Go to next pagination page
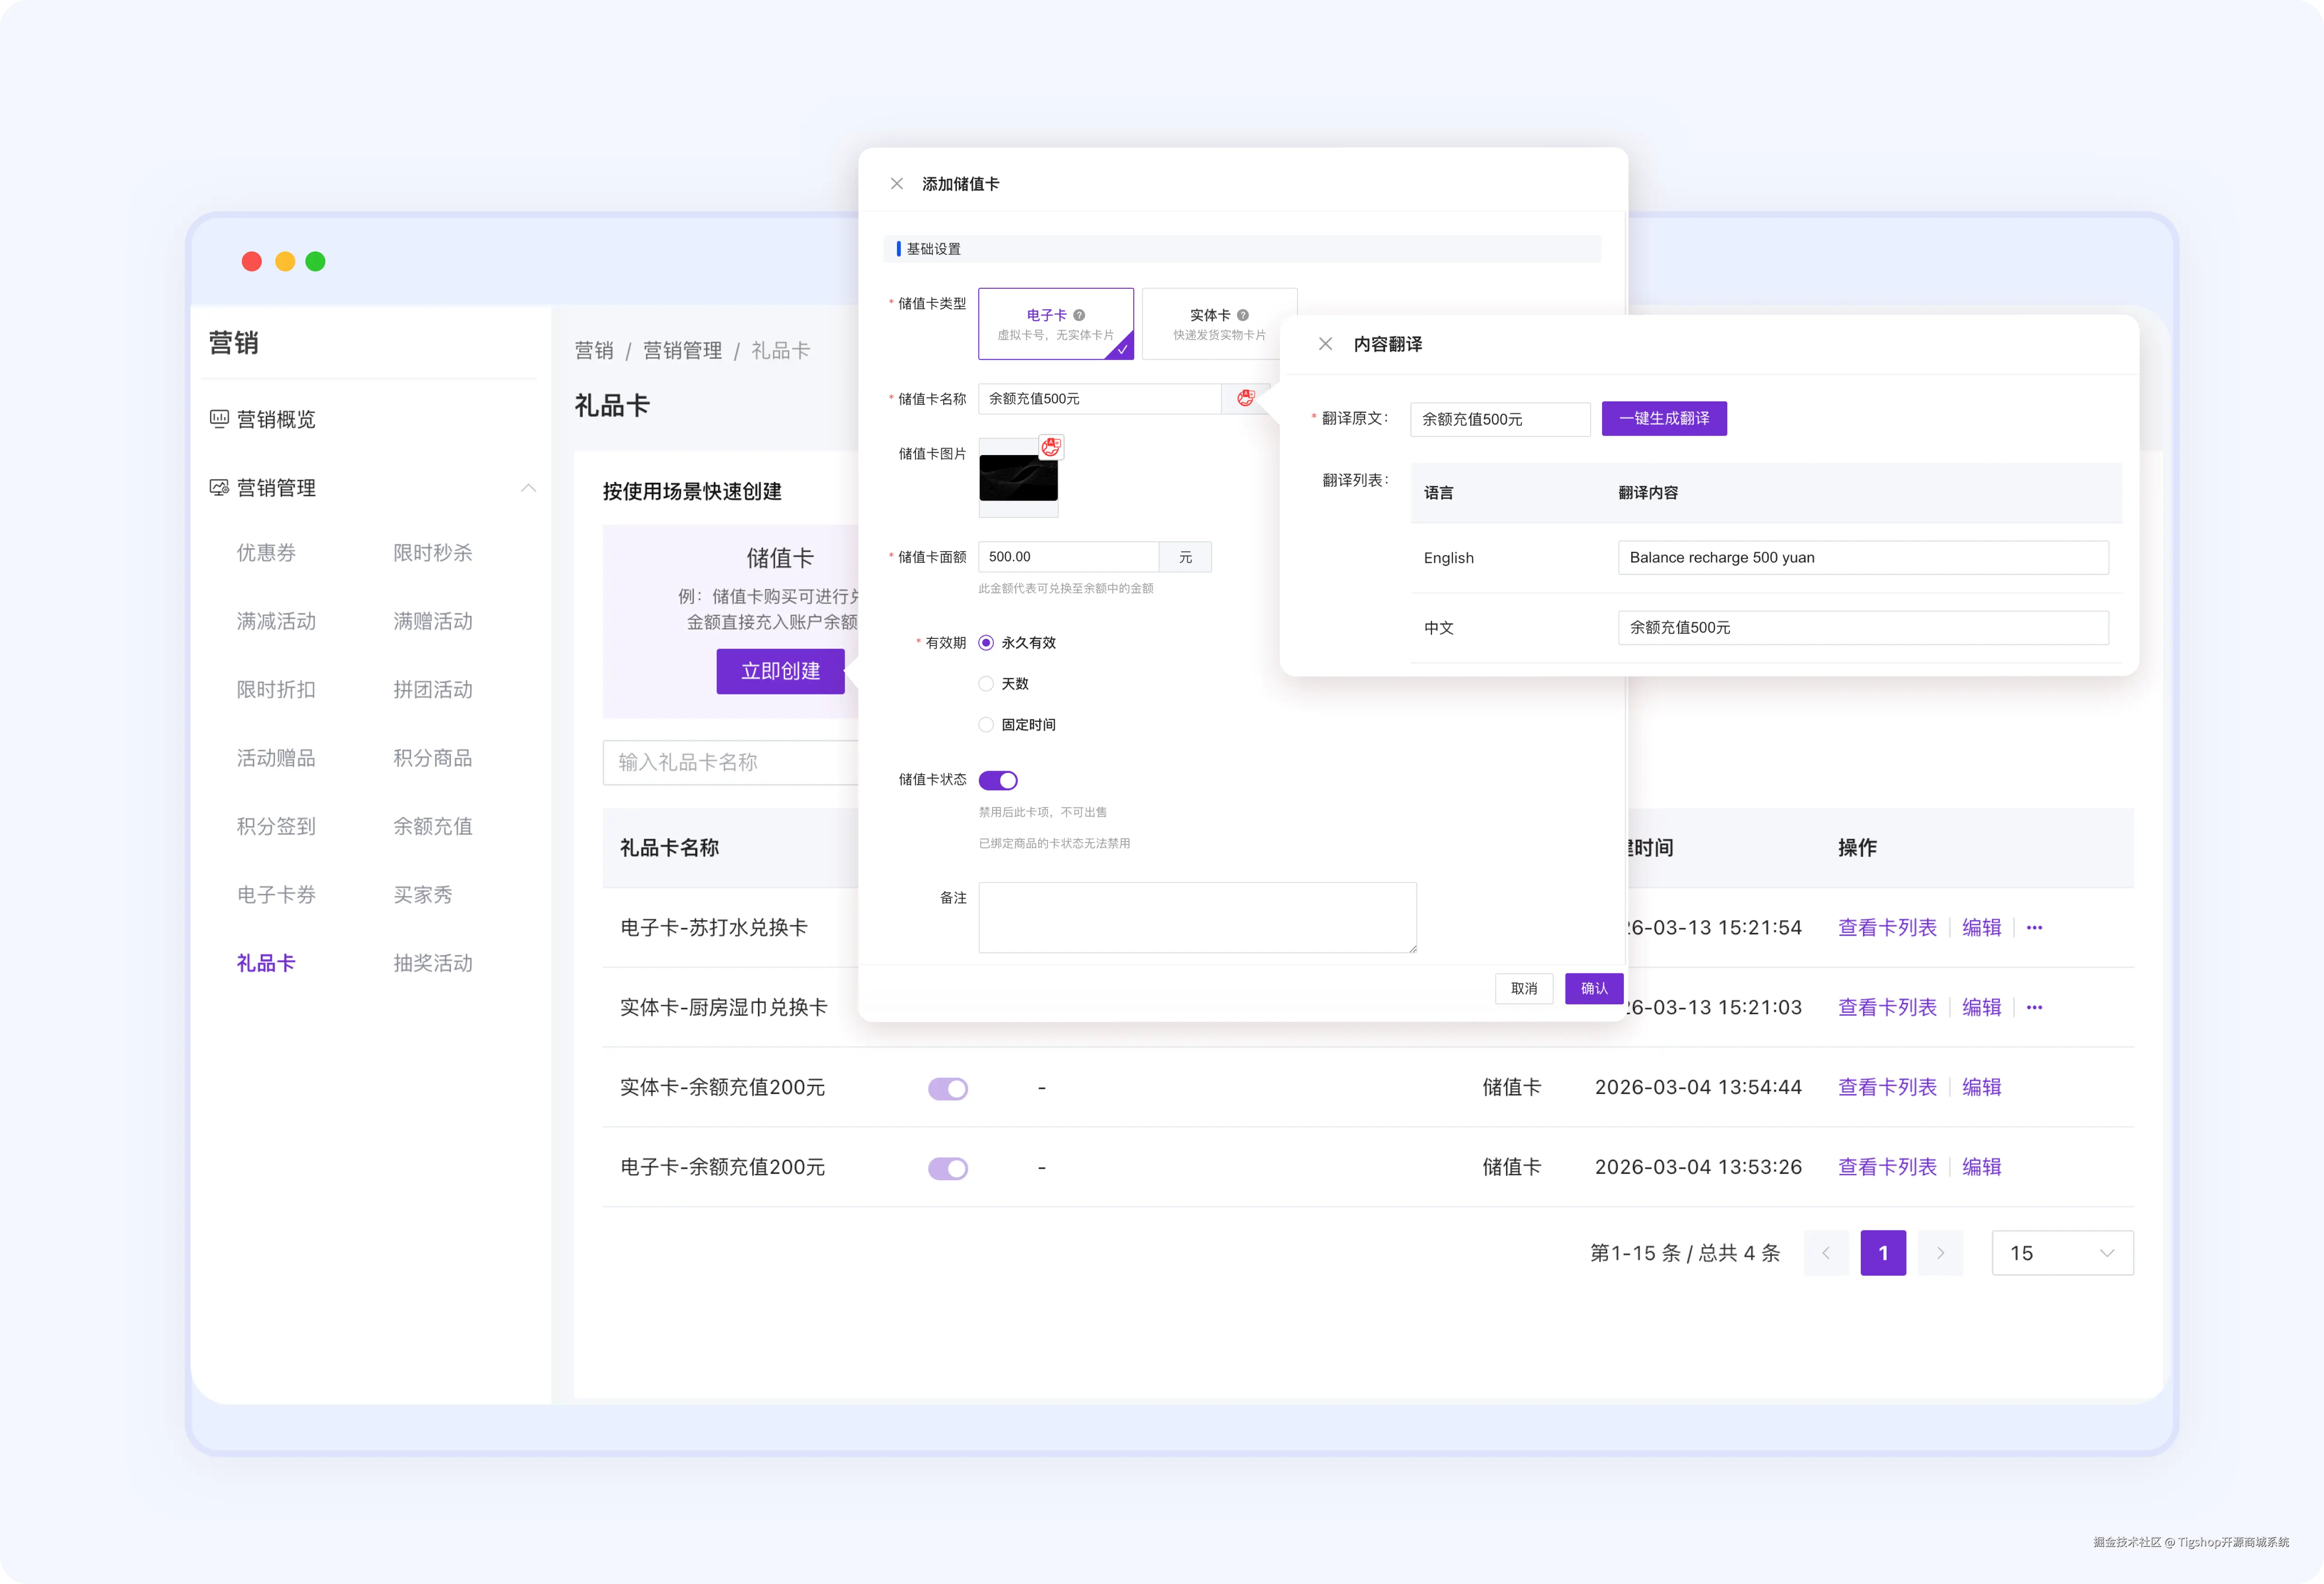The width and height of the screenshot is (2324, 1584). click(1940, 1253)
